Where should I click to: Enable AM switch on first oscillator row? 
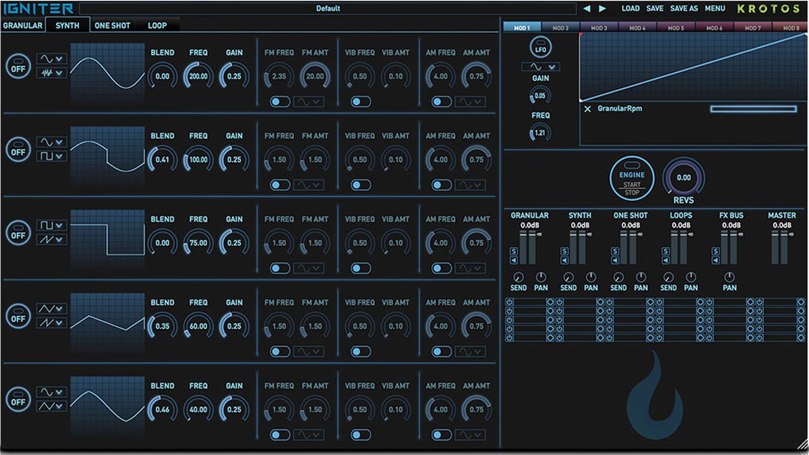point(442,101)
